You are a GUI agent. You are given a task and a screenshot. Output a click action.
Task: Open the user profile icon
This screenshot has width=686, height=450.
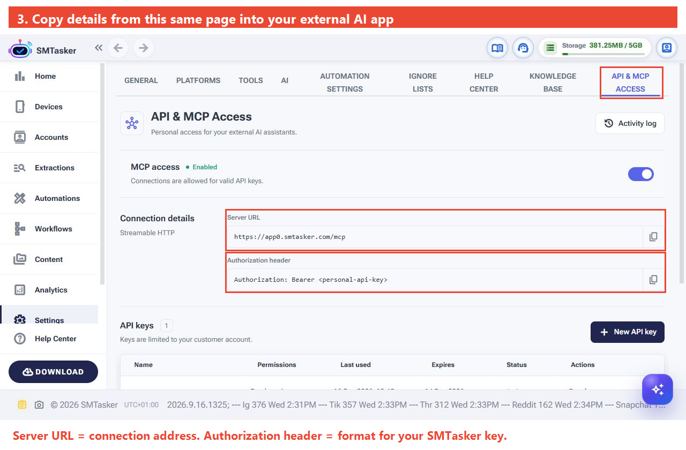[667, 48]
